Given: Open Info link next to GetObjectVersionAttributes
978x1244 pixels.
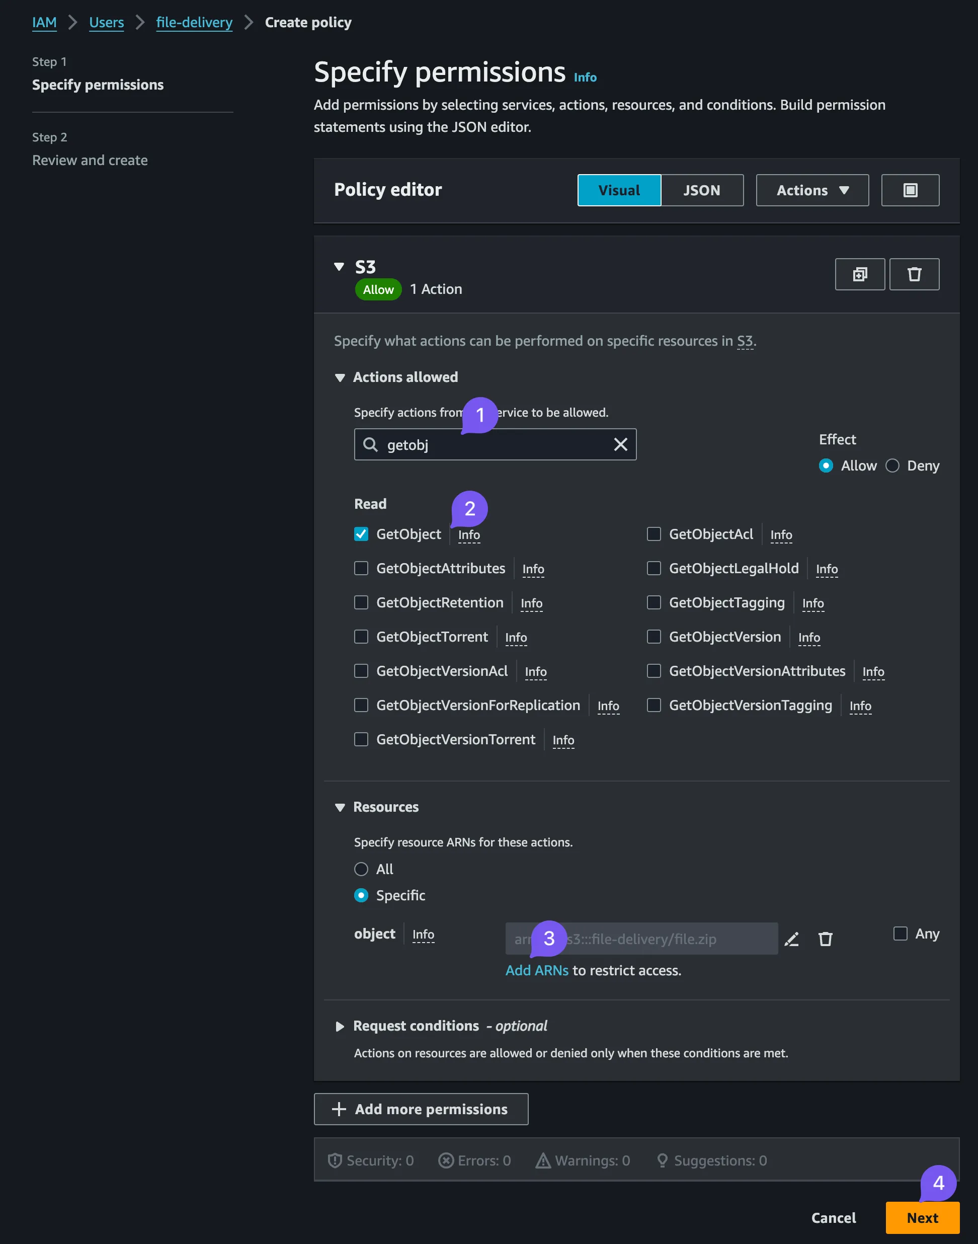Looking at the screenshot, I should point(873,672).
